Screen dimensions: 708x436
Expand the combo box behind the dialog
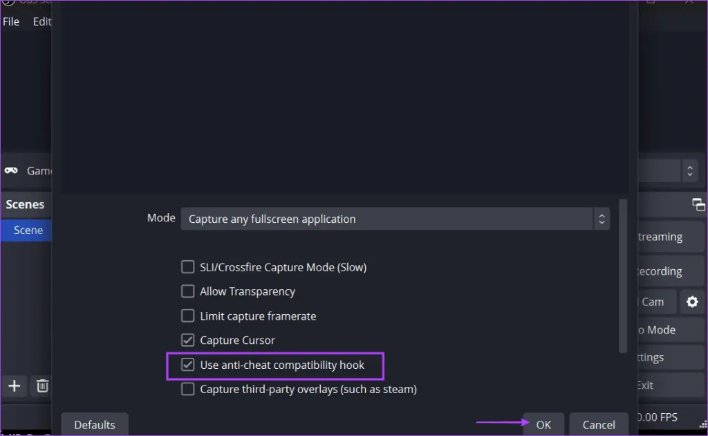[689, 170]
